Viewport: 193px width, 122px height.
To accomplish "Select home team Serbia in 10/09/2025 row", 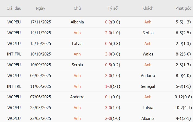I will [77, 65].
